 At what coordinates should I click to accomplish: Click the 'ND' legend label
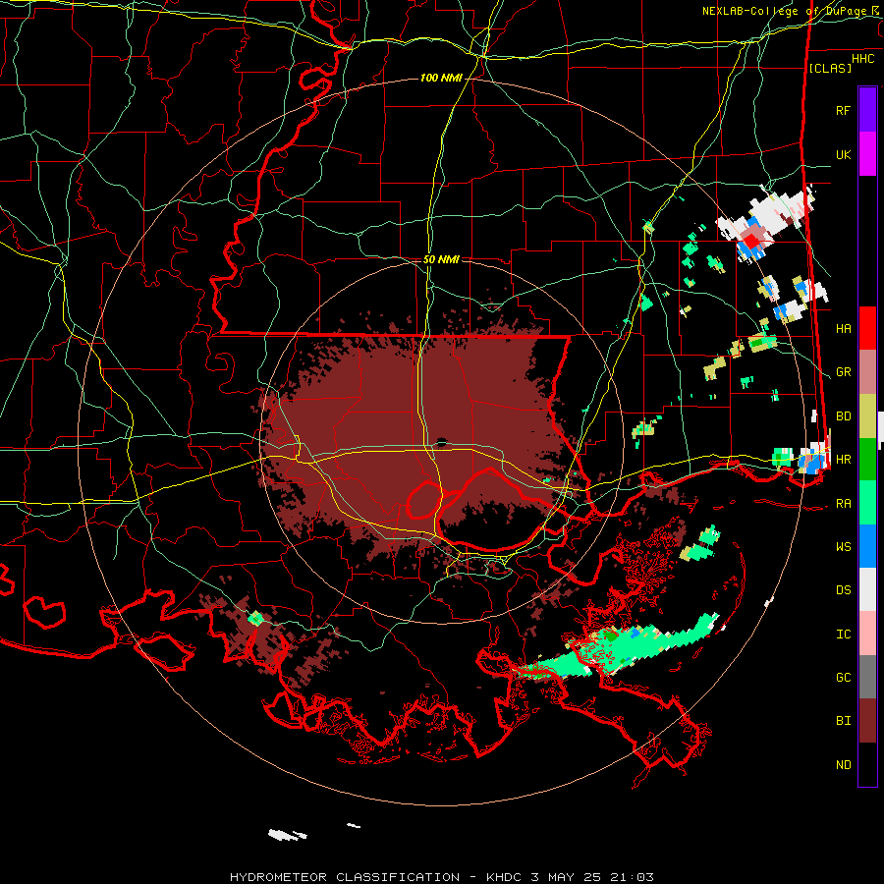click(843, 765)
